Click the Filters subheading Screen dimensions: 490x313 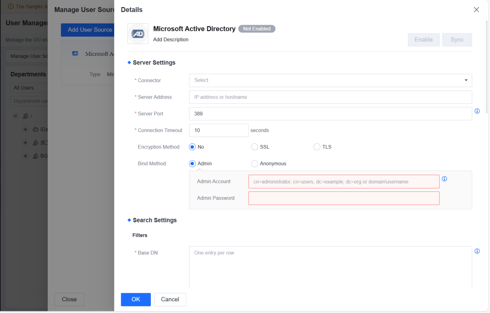point(140,235)
